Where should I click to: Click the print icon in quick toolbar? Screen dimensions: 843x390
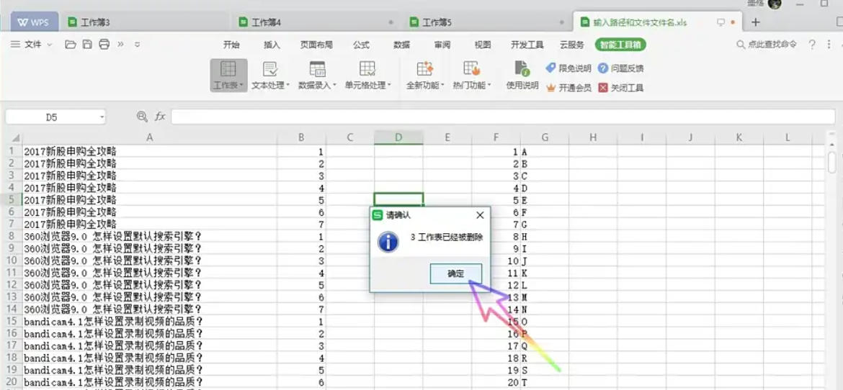point(104,45)
